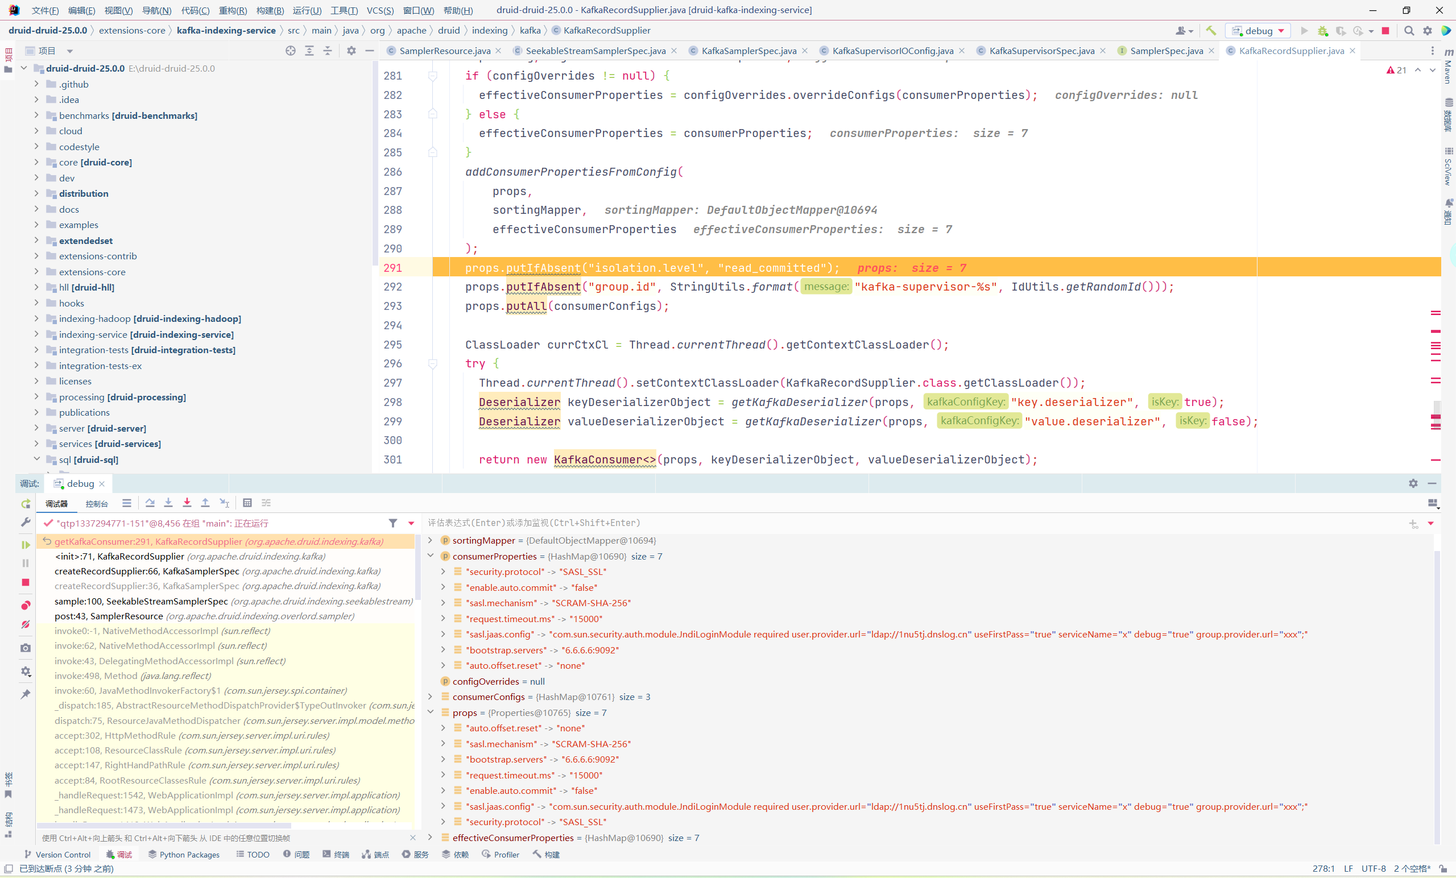Expand extensions-core folder in project tree
Image resolution: width=1456 pixels, height=878 pixels.
click(x=36, y=272)
